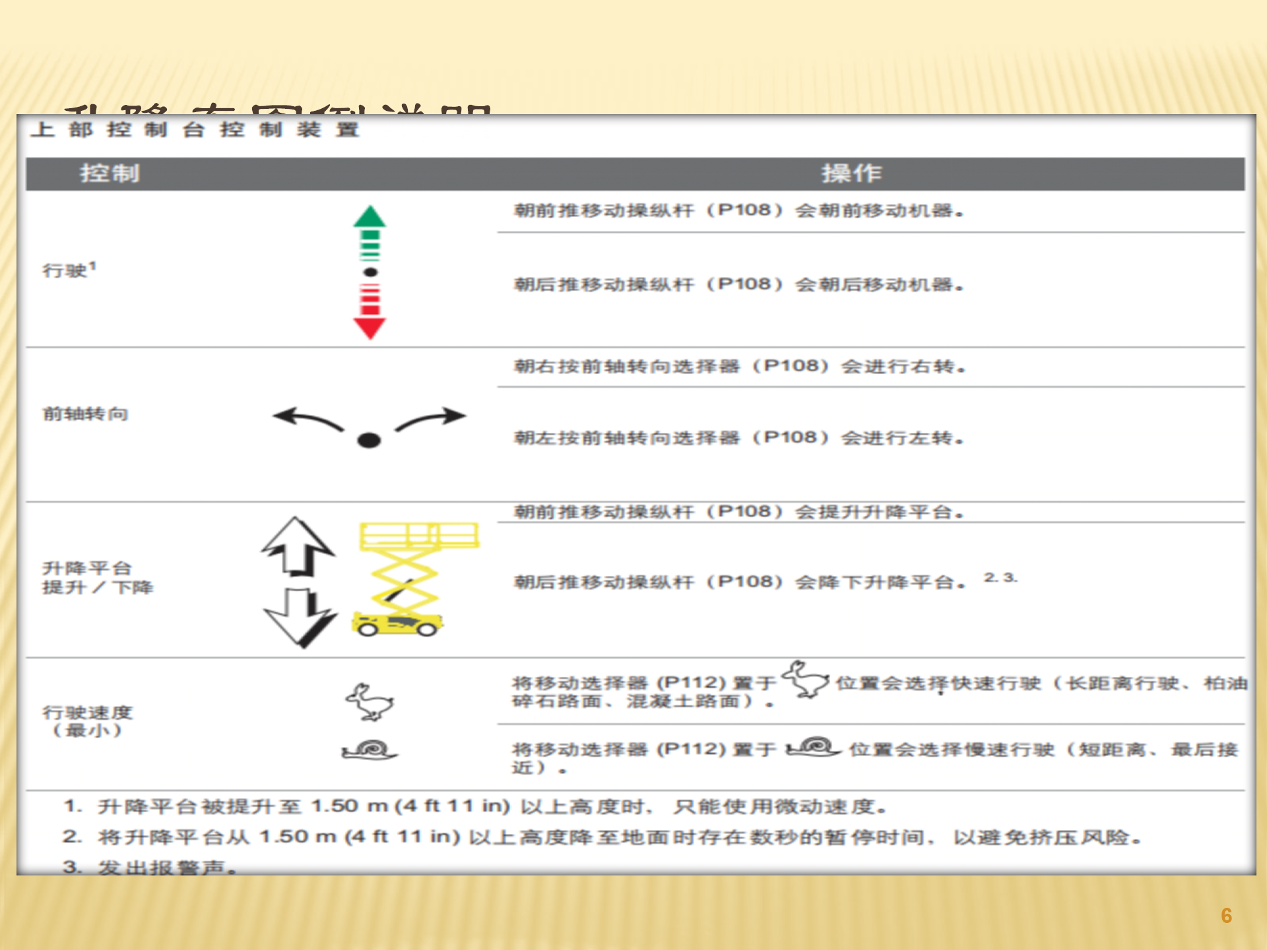This screenshot has width=1267, height=950.
Task: Click the 上部控制台控制装置 heading
Action: coord(195,130)
